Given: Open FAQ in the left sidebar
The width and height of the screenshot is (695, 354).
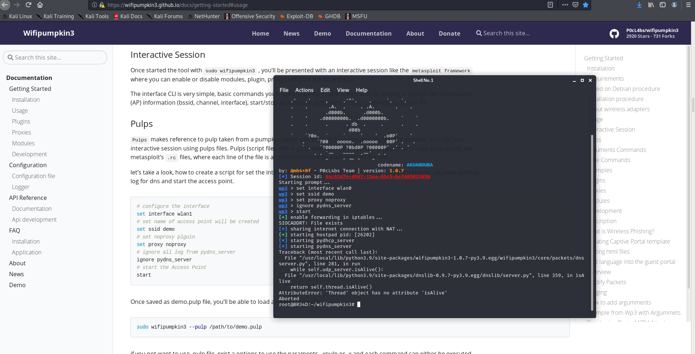Looking at the screenshot, I should 15,230.
